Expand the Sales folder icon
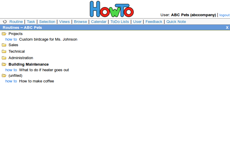 4,45
